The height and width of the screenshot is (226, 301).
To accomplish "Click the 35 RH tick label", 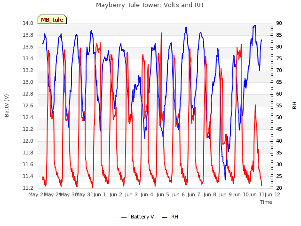I will (279, 153).
